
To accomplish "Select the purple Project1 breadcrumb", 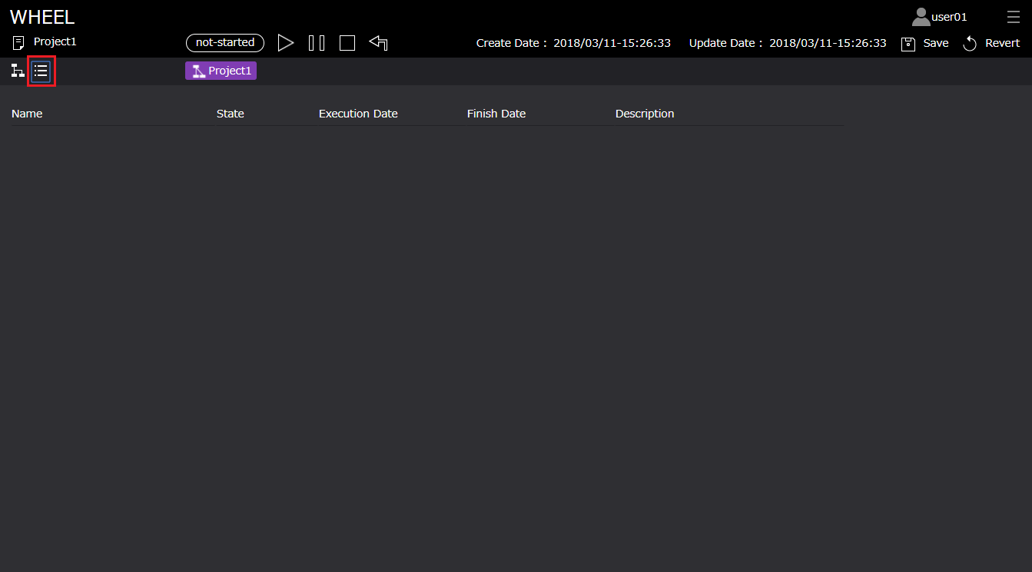I will coord(221,71).
